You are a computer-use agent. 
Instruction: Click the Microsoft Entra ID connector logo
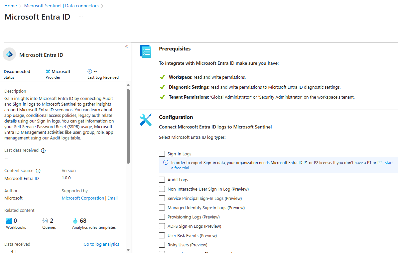click(9, 54)
